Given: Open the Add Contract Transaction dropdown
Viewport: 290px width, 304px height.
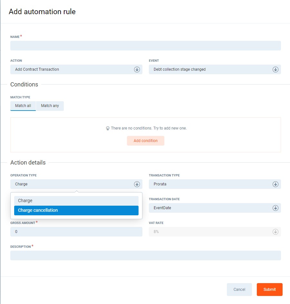Looking at the screenshot, I should click(x=72, y=69).
